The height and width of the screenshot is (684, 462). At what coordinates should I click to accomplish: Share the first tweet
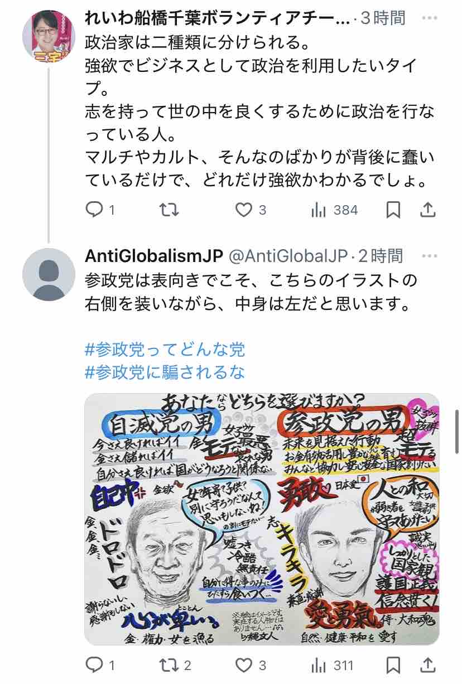click(427, 210)
